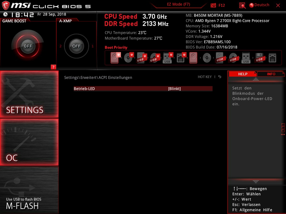Click the red globe language icon

coord(251,5)
